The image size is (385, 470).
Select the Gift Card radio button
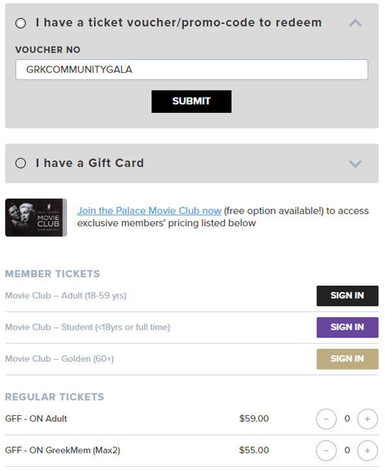click(x=21, y=164)
